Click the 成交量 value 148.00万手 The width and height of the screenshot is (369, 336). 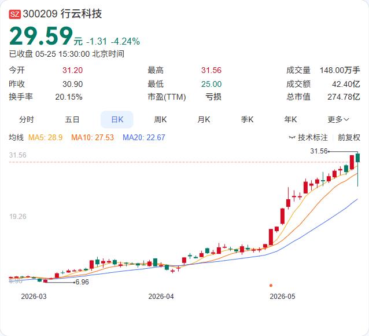pyautogui.click(x=340, y=70)
